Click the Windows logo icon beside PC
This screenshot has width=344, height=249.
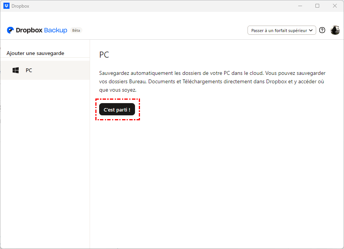click(16, 70)
